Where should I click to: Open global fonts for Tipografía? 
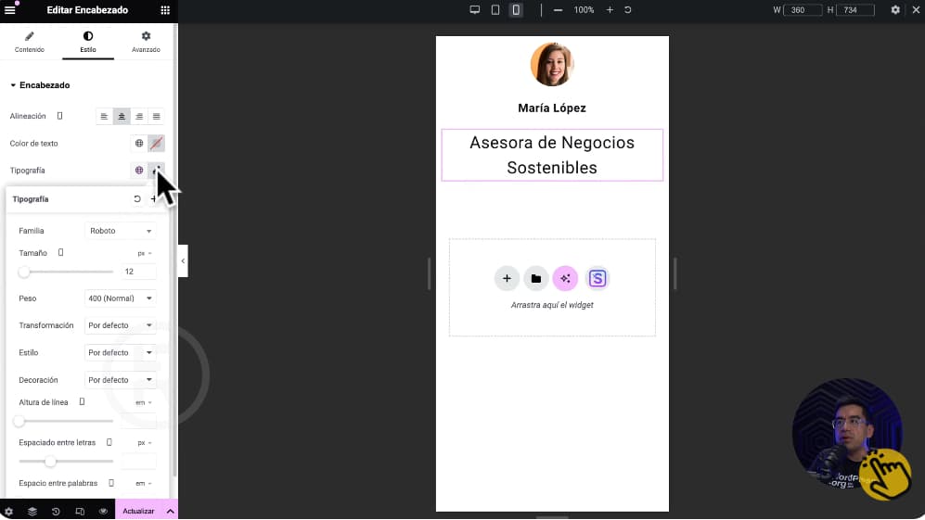[139, 171]
